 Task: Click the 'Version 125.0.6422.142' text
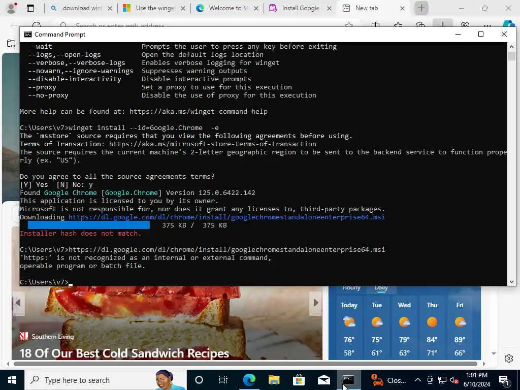point(211,192)
